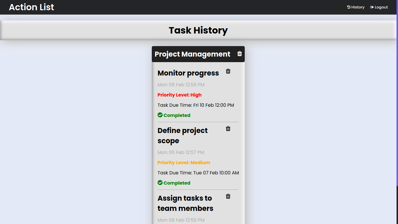The image size is (398, 224).
Task: Click green check icon under Monitor progress
Action: [x=160, y=115]
